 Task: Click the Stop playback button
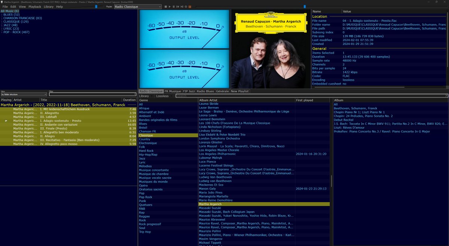pos(166,7)
